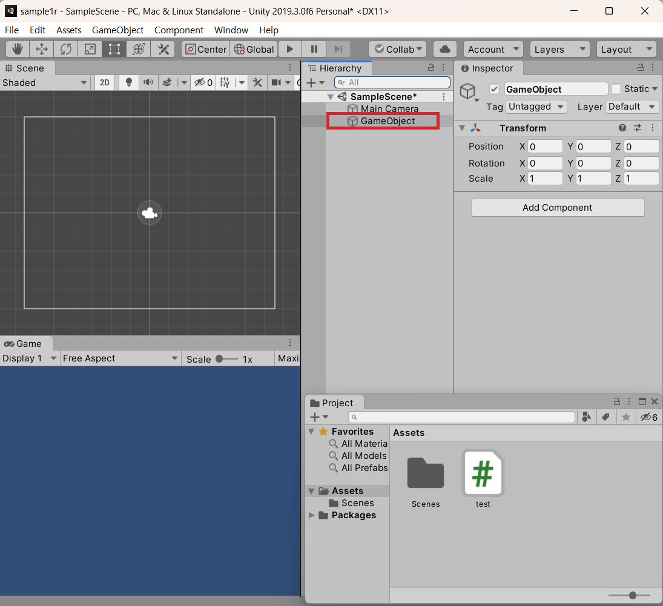
Task: Open the Static flags dropdown arrow
Action: coord(655,89)
